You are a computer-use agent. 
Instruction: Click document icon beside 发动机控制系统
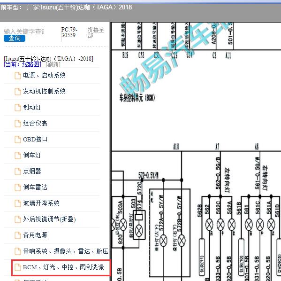[18, 92]
